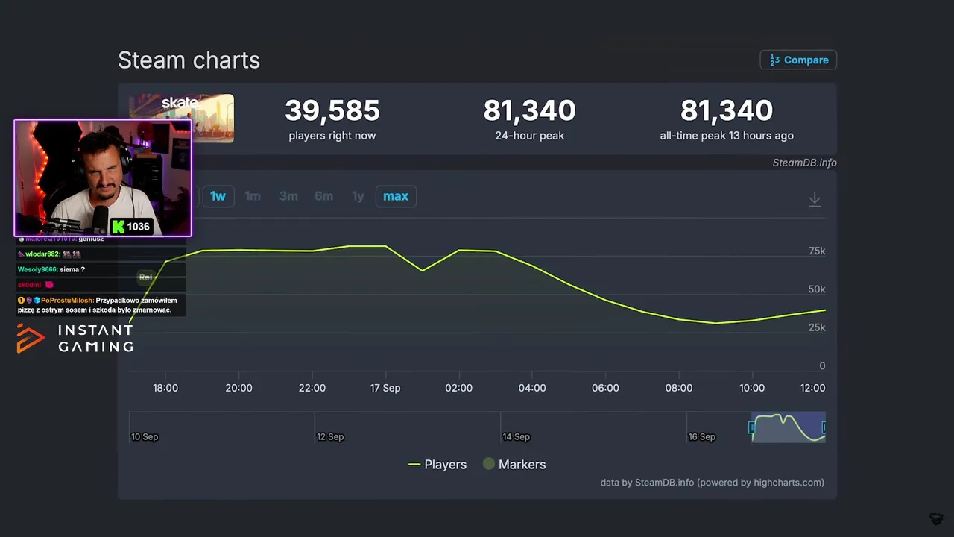Screen dimensions: 954x537
Task: Select the 1m range
Action: [253, 196]
